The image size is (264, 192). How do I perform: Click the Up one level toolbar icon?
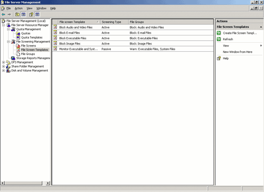point(17,14)
